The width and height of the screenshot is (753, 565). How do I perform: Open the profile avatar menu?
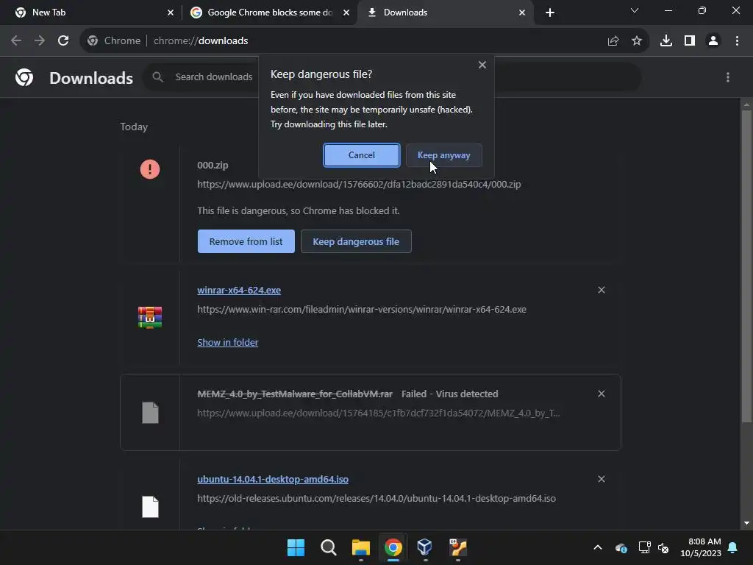click(x=713, y=41)
